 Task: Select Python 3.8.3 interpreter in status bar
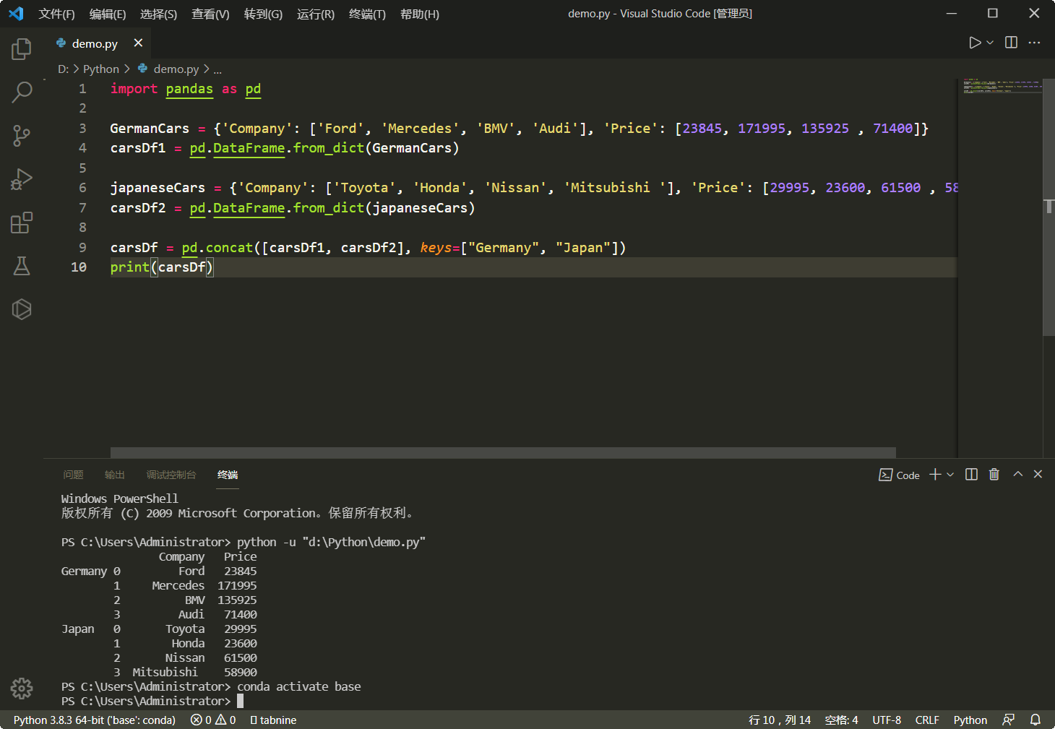pos(95,720)
